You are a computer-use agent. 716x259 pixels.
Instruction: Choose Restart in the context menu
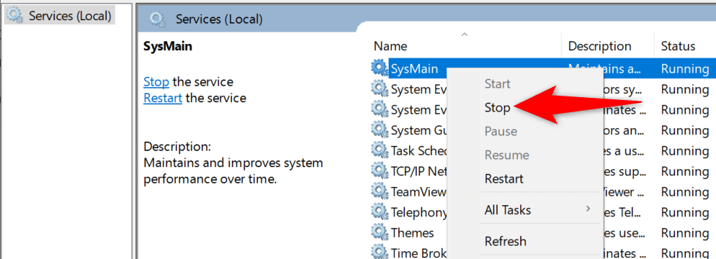point(504,178)
